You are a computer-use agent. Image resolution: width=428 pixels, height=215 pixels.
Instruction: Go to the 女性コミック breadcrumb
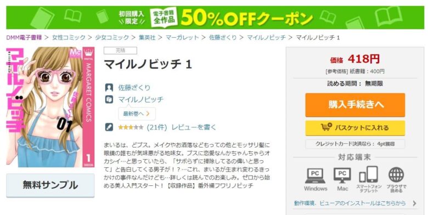pyautogui.click(x=69, y=38)
